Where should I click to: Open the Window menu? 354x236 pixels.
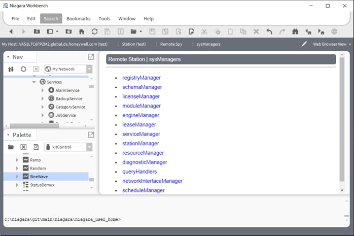[x=127, y=19]
